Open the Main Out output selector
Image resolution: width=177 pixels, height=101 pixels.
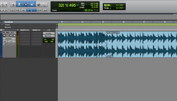(x=48, y=36)
